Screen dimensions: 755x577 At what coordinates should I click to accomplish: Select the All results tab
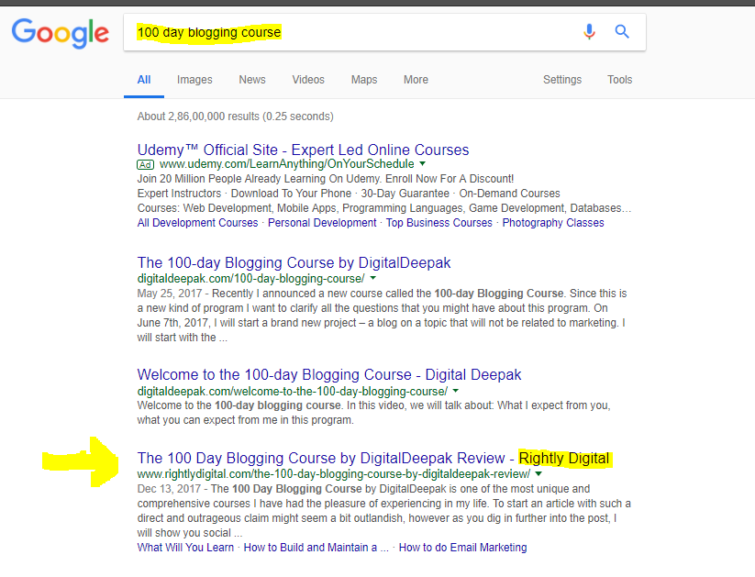point(144,80)
